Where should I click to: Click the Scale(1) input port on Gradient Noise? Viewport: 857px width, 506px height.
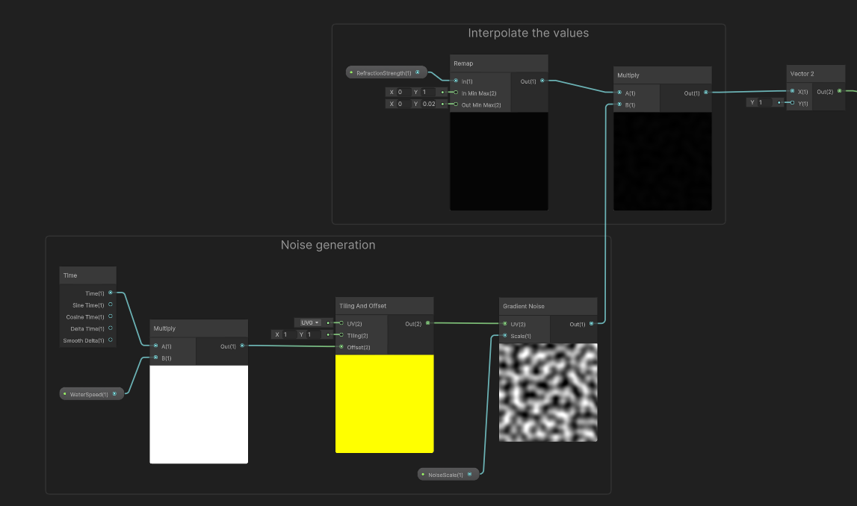coord(505,336)
